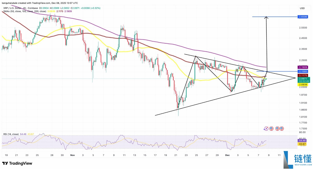Click the rightmost US flag event icon
The image size is (313, 169).
coord(281,129)
